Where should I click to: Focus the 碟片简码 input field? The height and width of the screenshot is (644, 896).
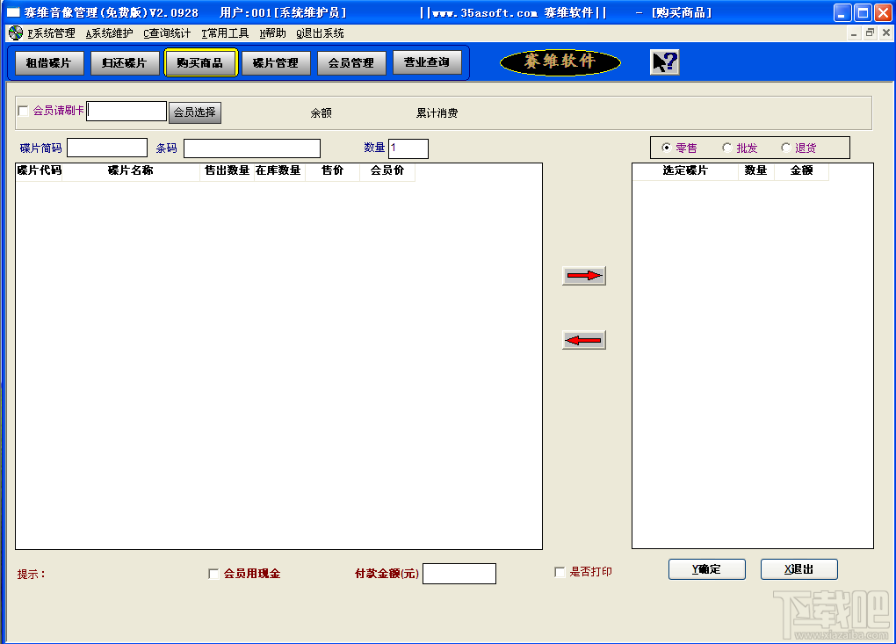tap(107, 148)
